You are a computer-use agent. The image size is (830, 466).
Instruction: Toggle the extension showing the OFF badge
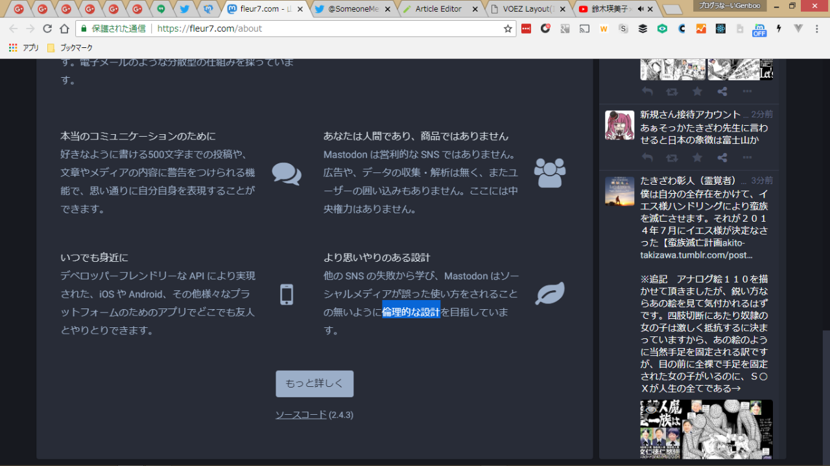[x=759, y=29]
